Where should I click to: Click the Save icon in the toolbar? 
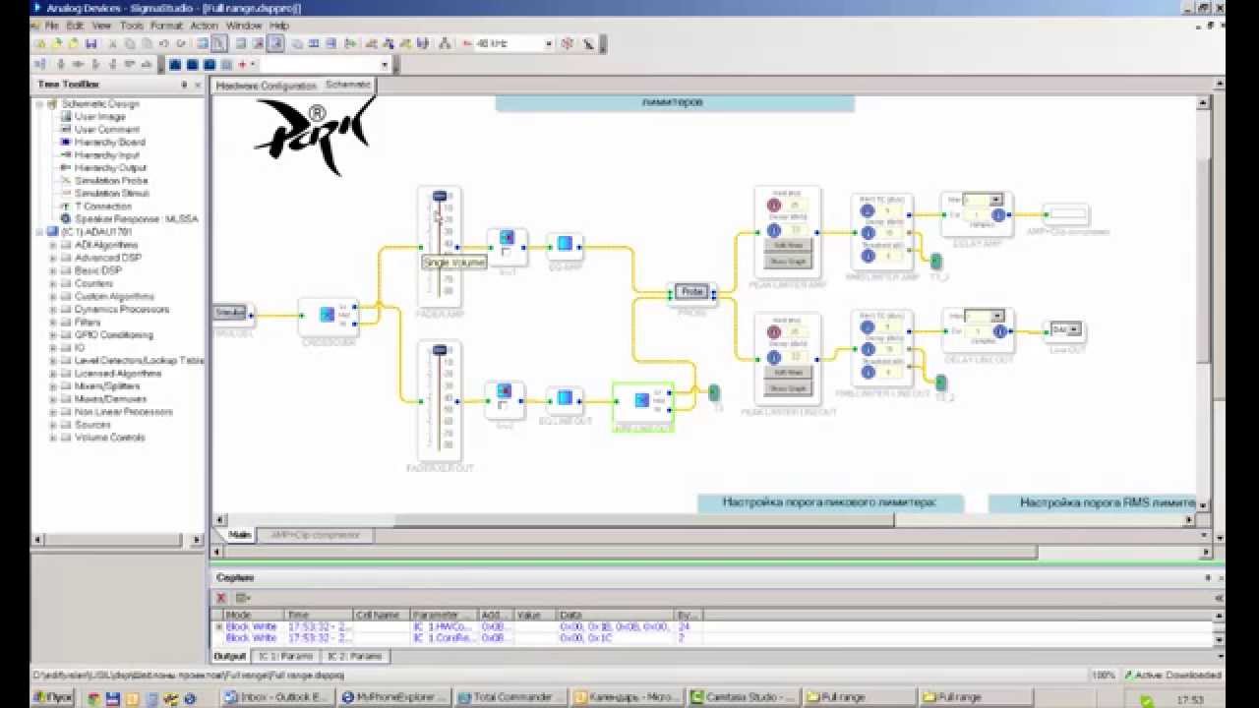91,44
